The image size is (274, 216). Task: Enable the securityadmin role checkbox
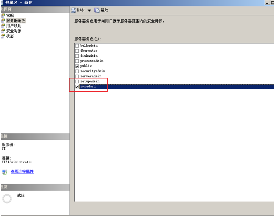77,71
